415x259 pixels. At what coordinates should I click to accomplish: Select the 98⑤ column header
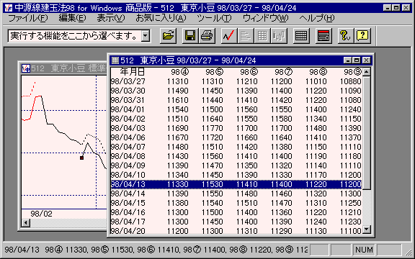coord(215,72)
